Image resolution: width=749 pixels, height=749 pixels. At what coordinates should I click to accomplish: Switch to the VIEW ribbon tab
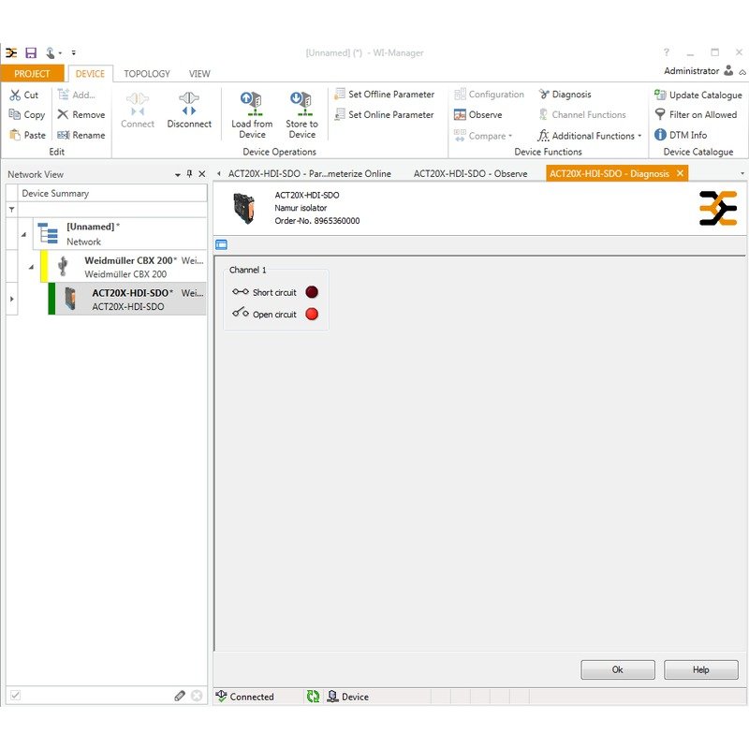(199, 74)
